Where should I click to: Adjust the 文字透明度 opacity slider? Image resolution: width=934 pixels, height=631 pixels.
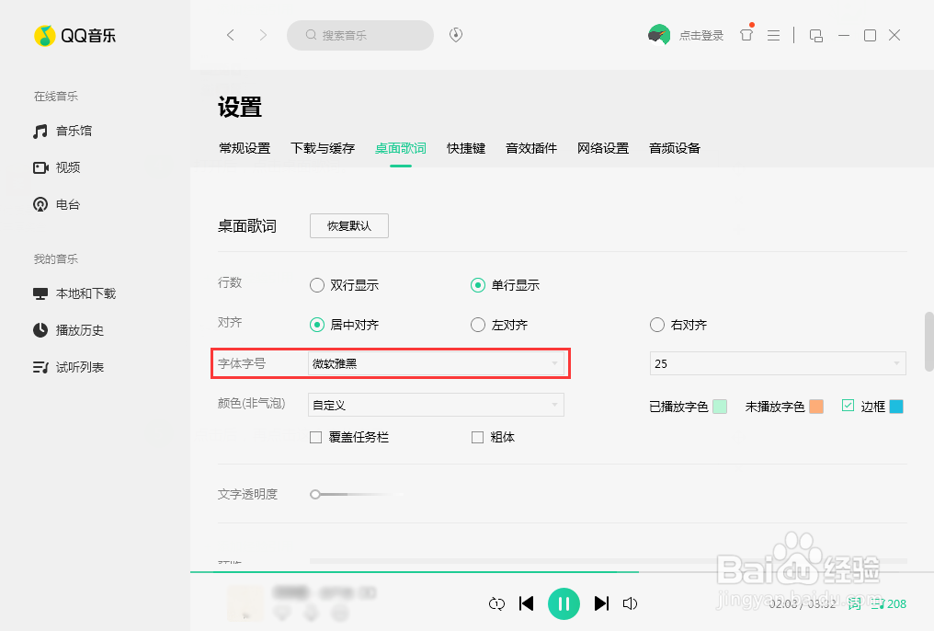316,494
